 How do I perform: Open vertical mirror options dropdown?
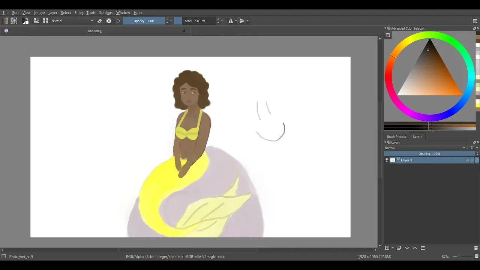click(247, 21)
